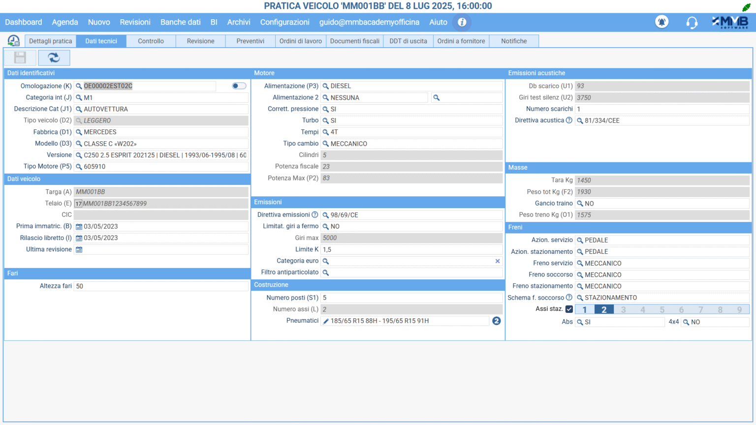The image size is (756, 425).
Task: Click the headset support icon
Action: pyautogui.click(x=692, y=23)
